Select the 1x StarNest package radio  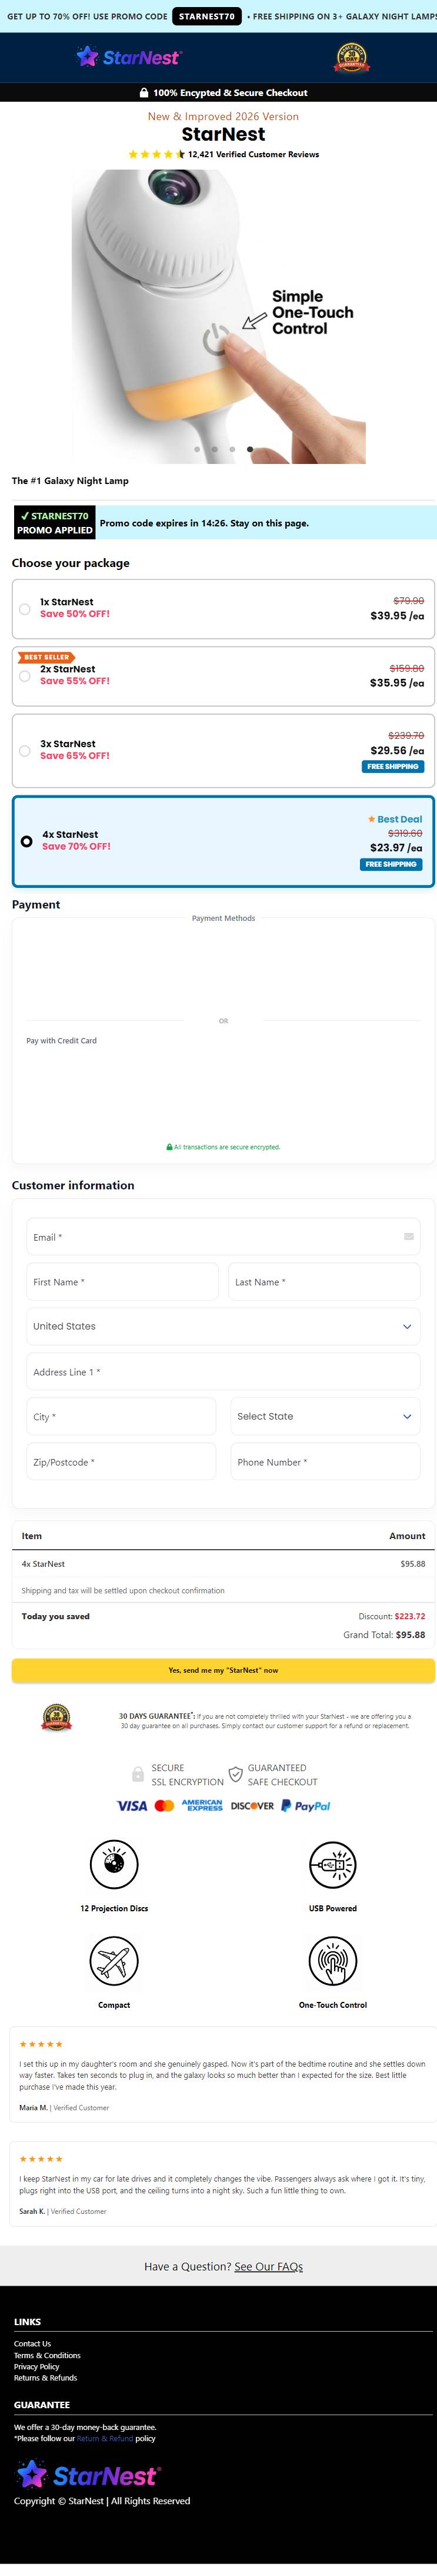(x=25, y=608)
